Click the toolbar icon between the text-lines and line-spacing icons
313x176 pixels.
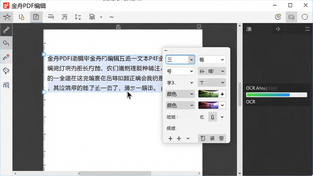click(x=64, y=17)
